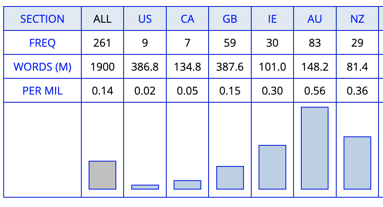The image size is (383, 207).
Task: Select the NZ bar in chart
Action: tap(357, 163)
